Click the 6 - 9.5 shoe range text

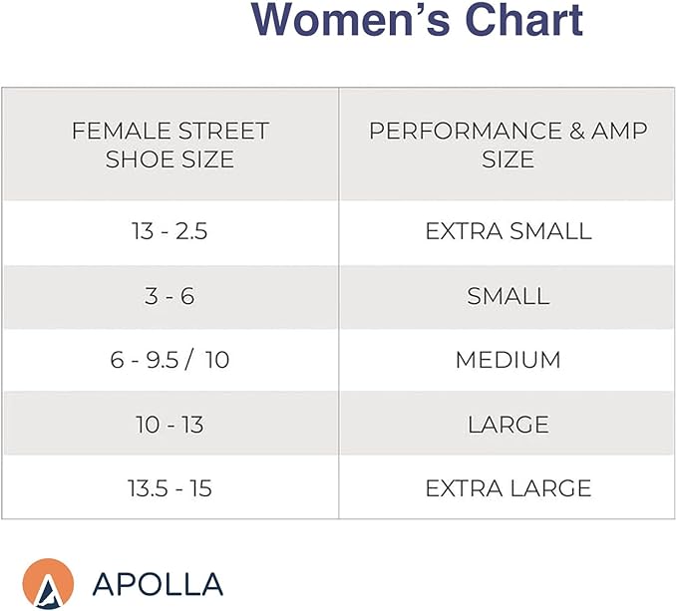click(152, 360)
